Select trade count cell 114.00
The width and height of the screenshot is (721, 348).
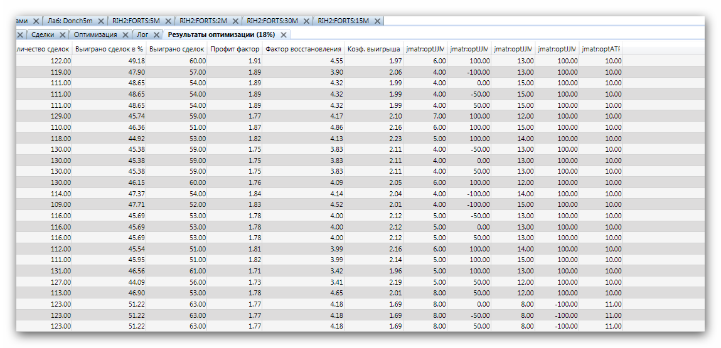(44, 193)
